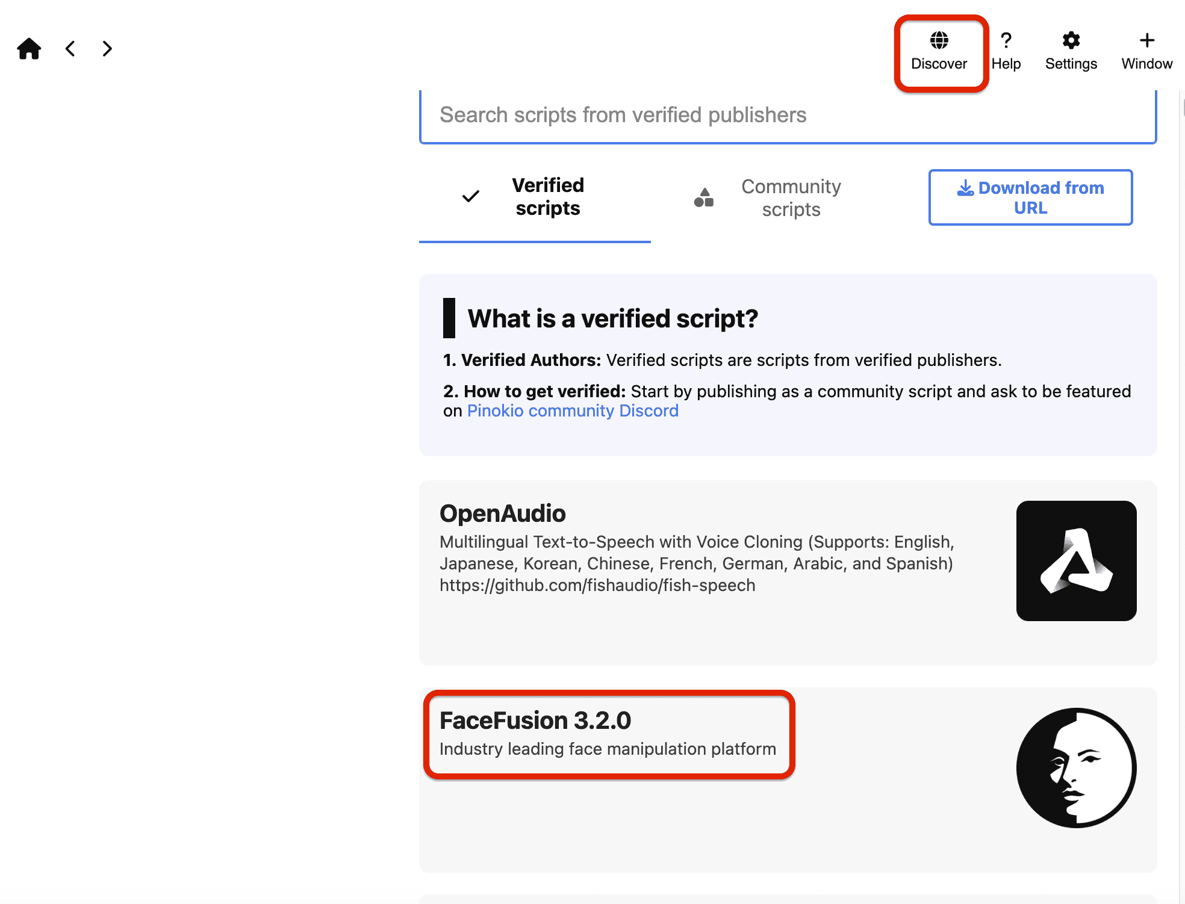Click the OpenAudio logo thumbnail
Image resolution: width=1185 pixels, height=904 pixels.
(1076, 561)
